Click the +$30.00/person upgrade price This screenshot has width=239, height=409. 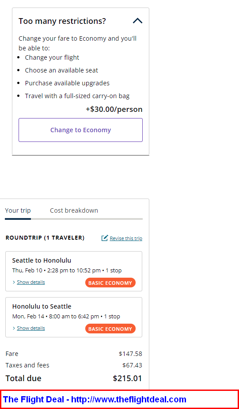114,109
